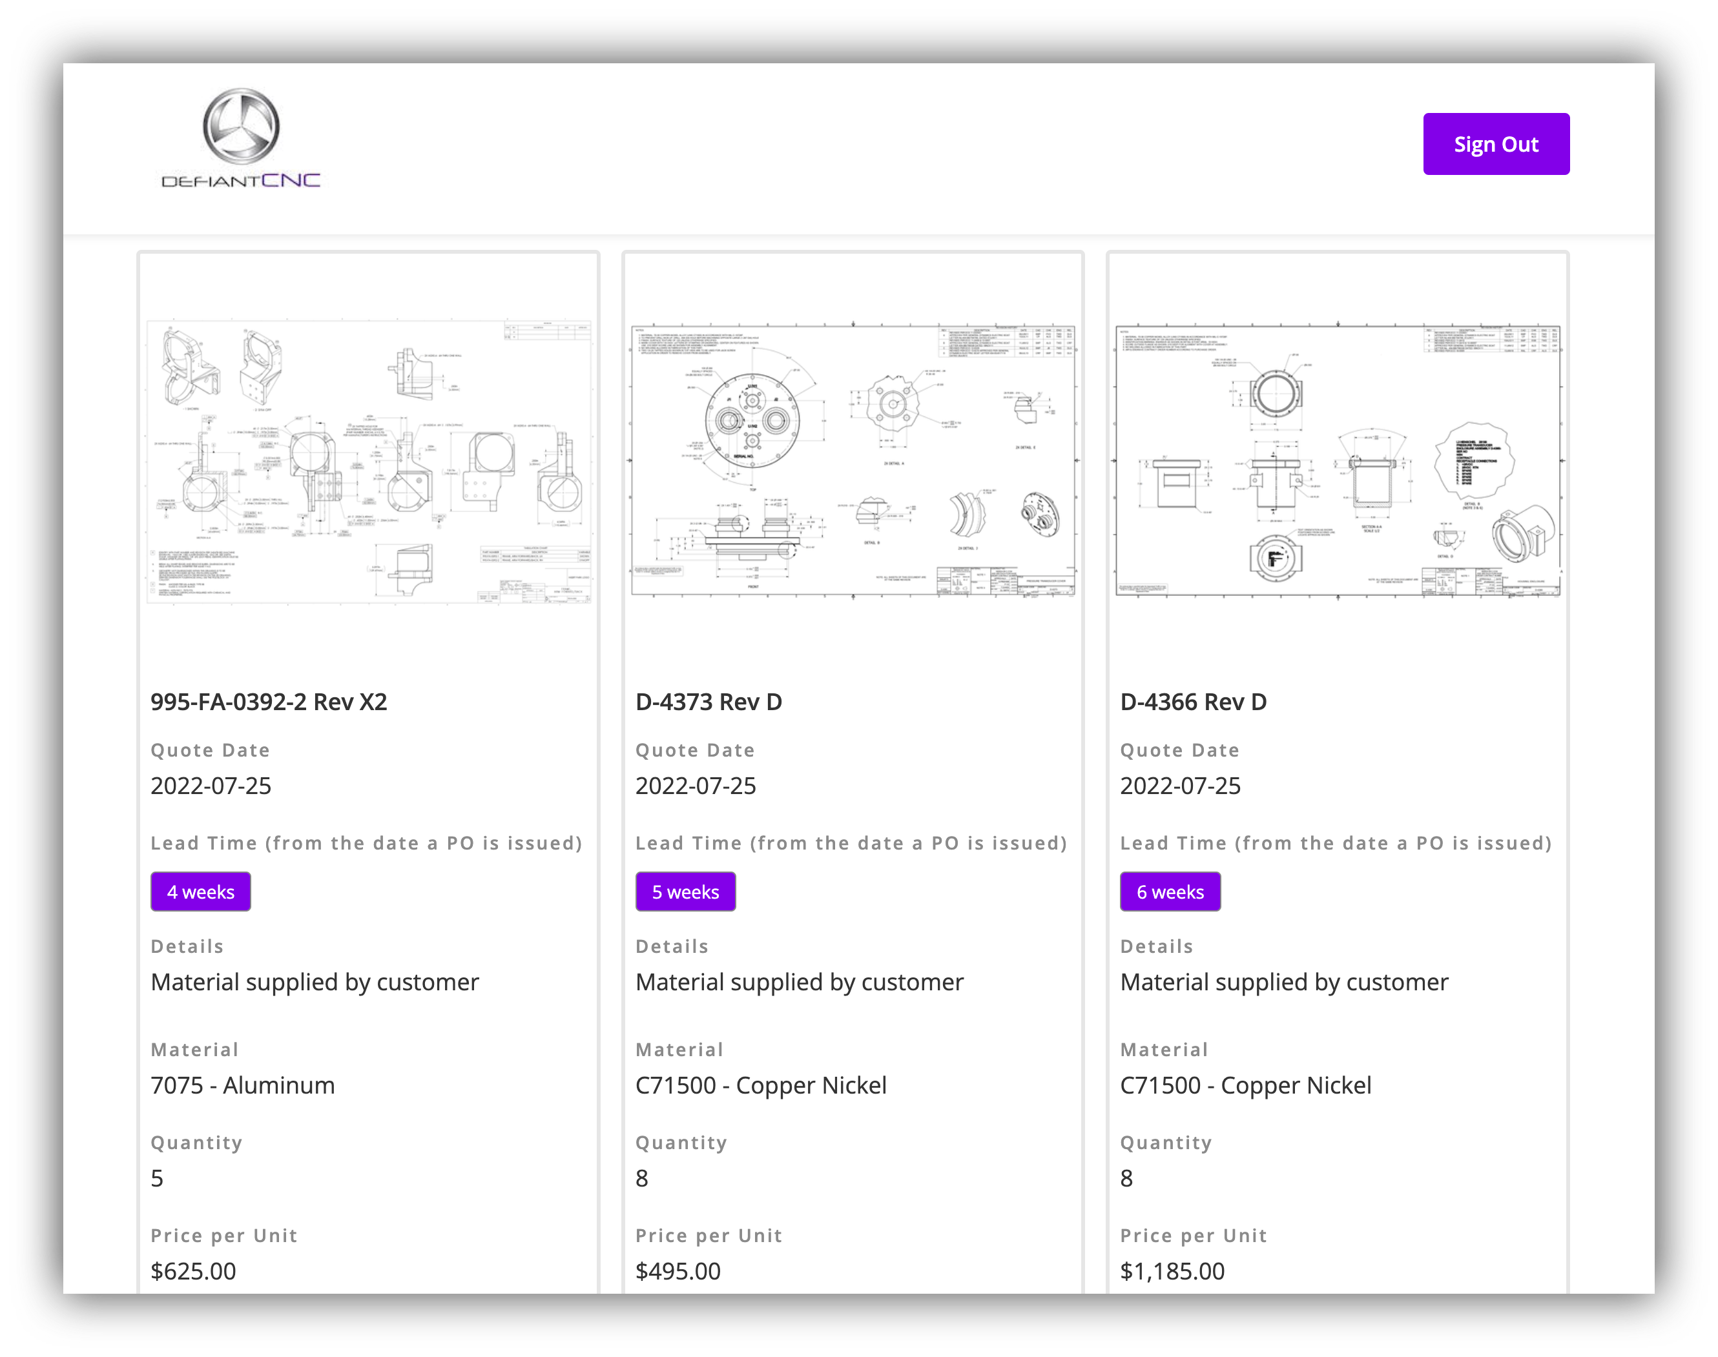Select the D-4373 Rev D title
Image resolution: width=1718 pixels, height=1357 pixels.
(708, 702)
